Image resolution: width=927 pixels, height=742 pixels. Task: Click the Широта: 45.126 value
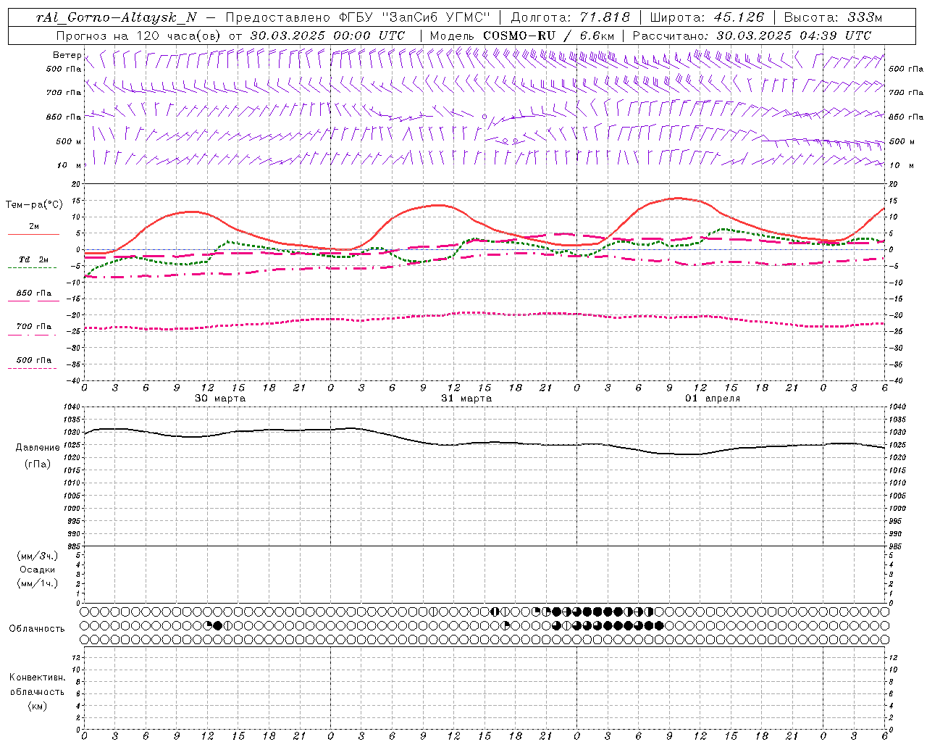pos(707,17)
